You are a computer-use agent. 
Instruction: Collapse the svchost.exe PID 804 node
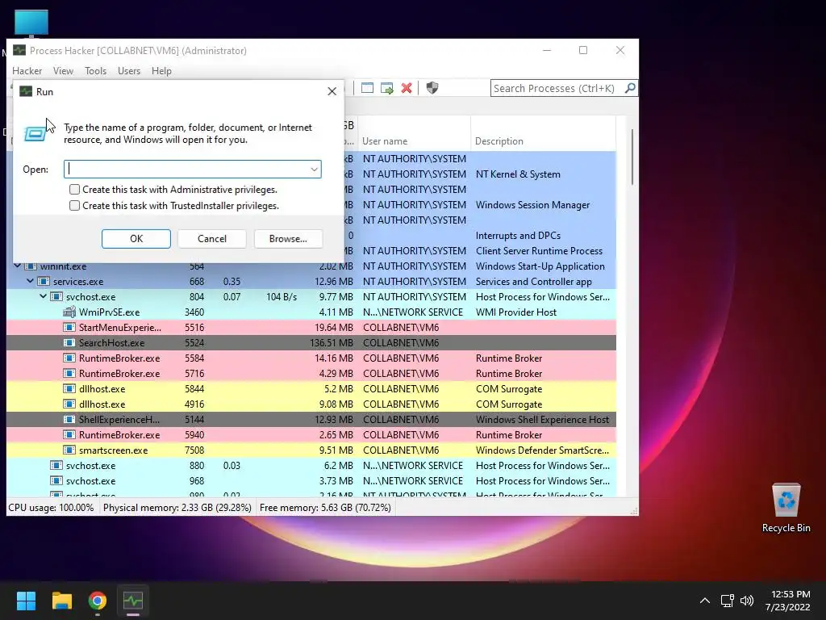point(44,297)
